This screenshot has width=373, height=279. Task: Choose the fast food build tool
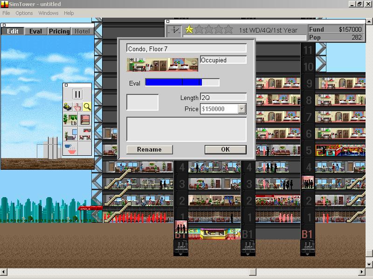tap(70, 149)
